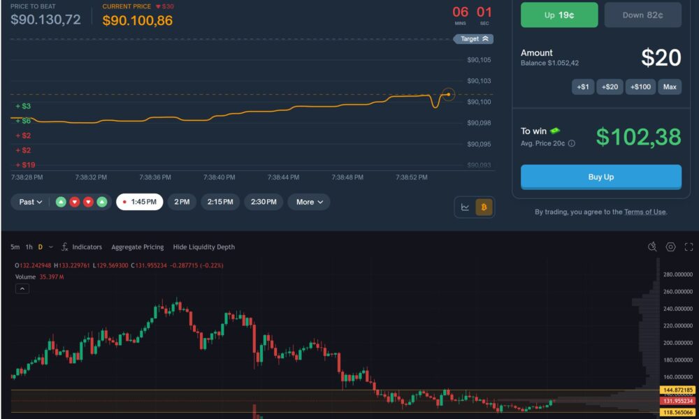This screenshot has height=419, width=699.
Task: Enter fullscreen mode using the brackets icon
Action: (687, 247)
